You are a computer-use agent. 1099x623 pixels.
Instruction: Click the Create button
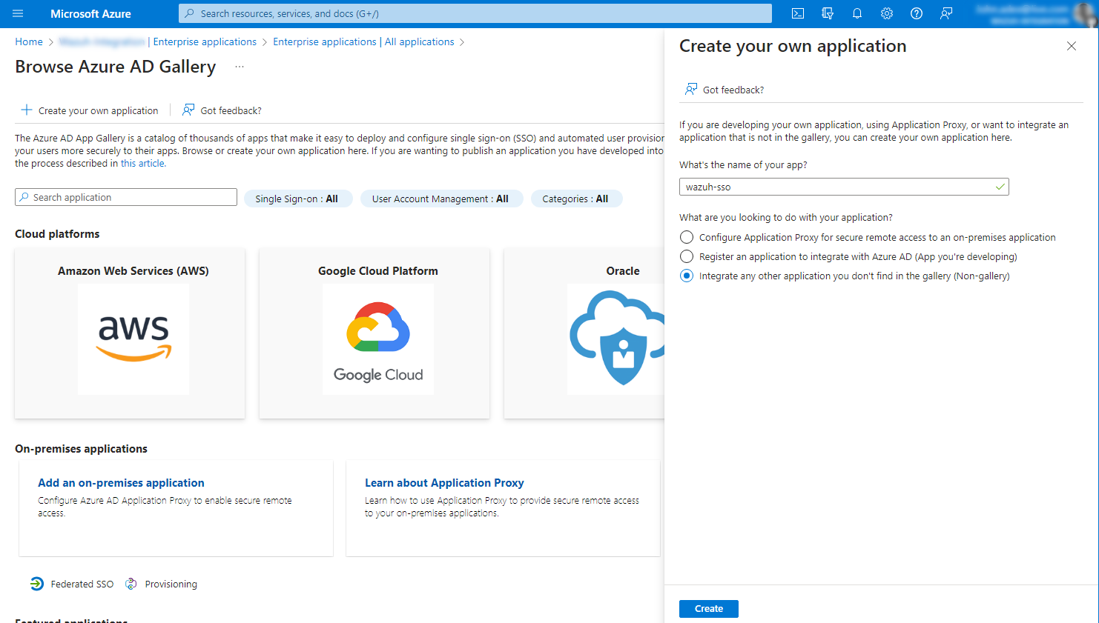(x=708, y=608)
